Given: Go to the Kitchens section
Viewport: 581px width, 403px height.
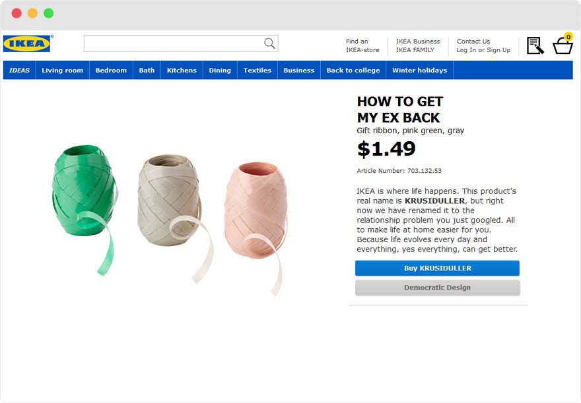Looking at the screenshot, I should [182, 71].
